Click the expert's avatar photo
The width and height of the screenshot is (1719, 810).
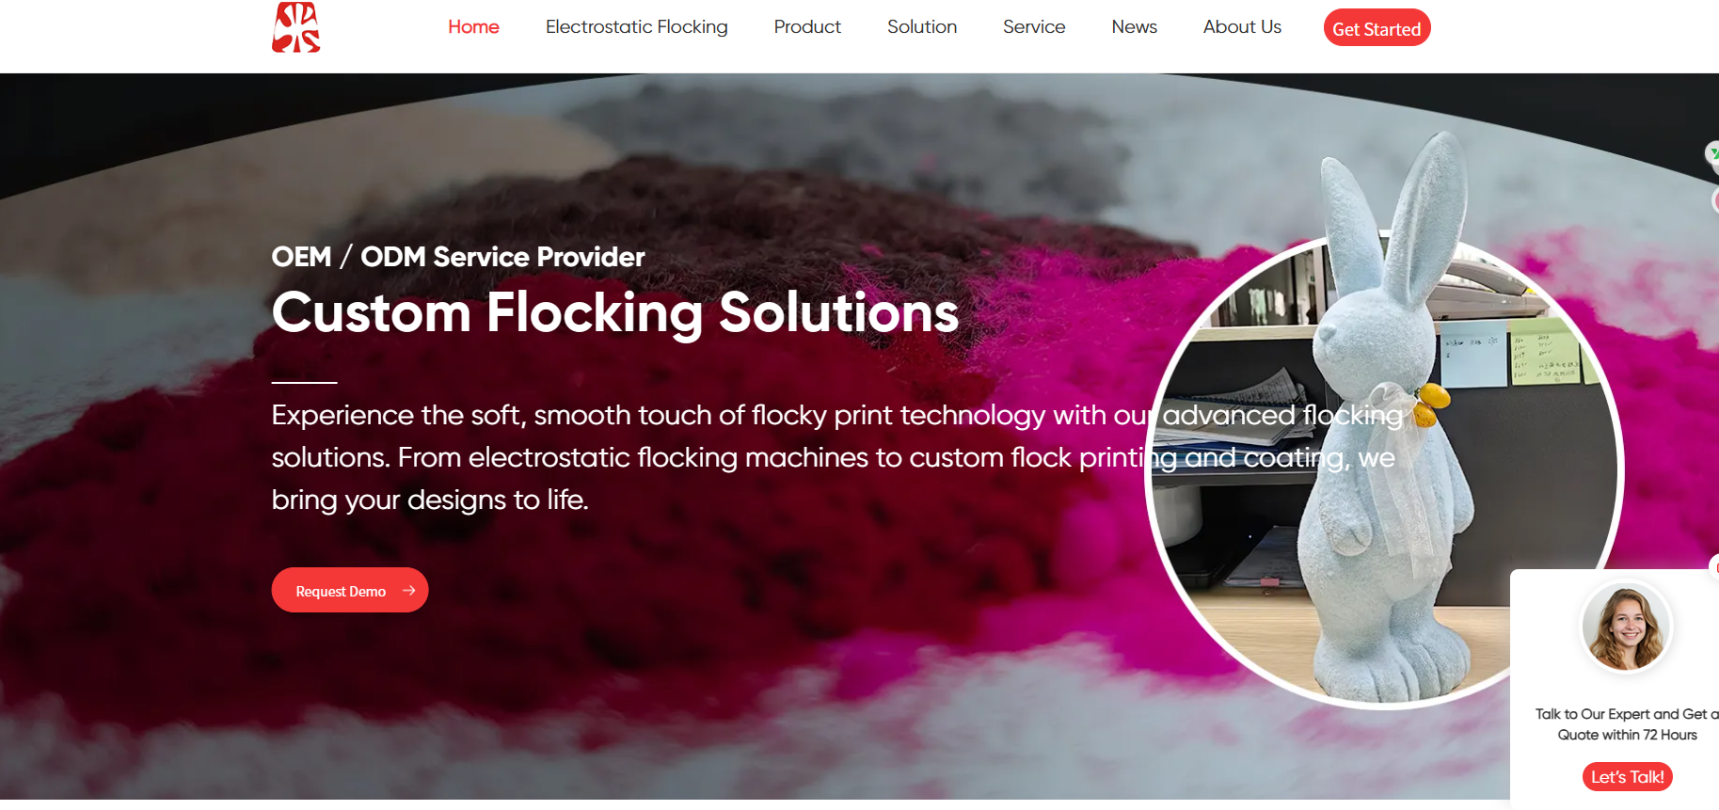[1626, 627]
